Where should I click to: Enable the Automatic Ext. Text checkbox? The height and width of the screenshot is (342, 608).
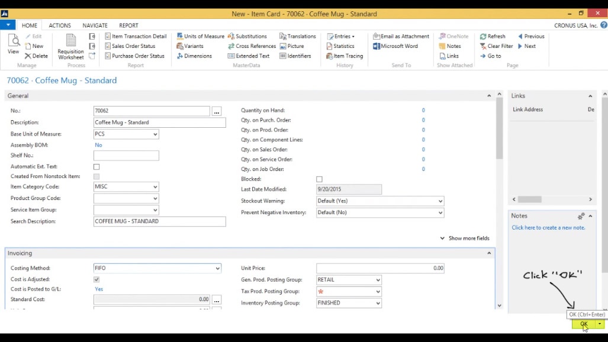(x=96, y=167)
